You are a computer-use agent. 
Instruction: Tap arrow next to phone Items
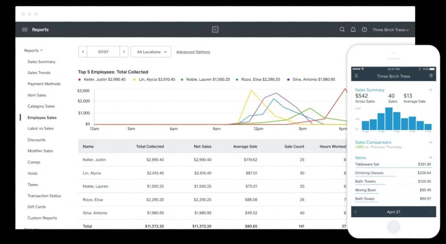430,157
